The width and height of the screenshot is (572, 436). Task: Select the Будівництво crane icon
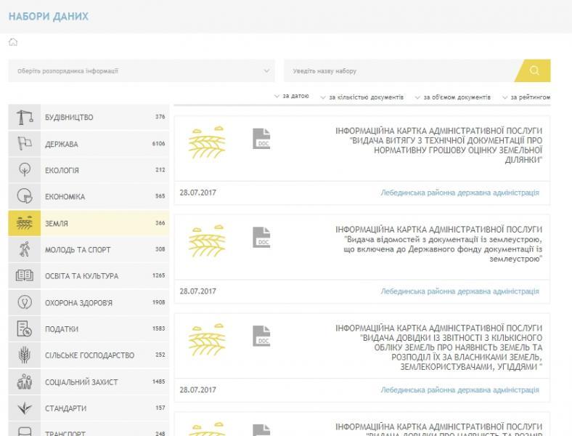click(25, 117)
